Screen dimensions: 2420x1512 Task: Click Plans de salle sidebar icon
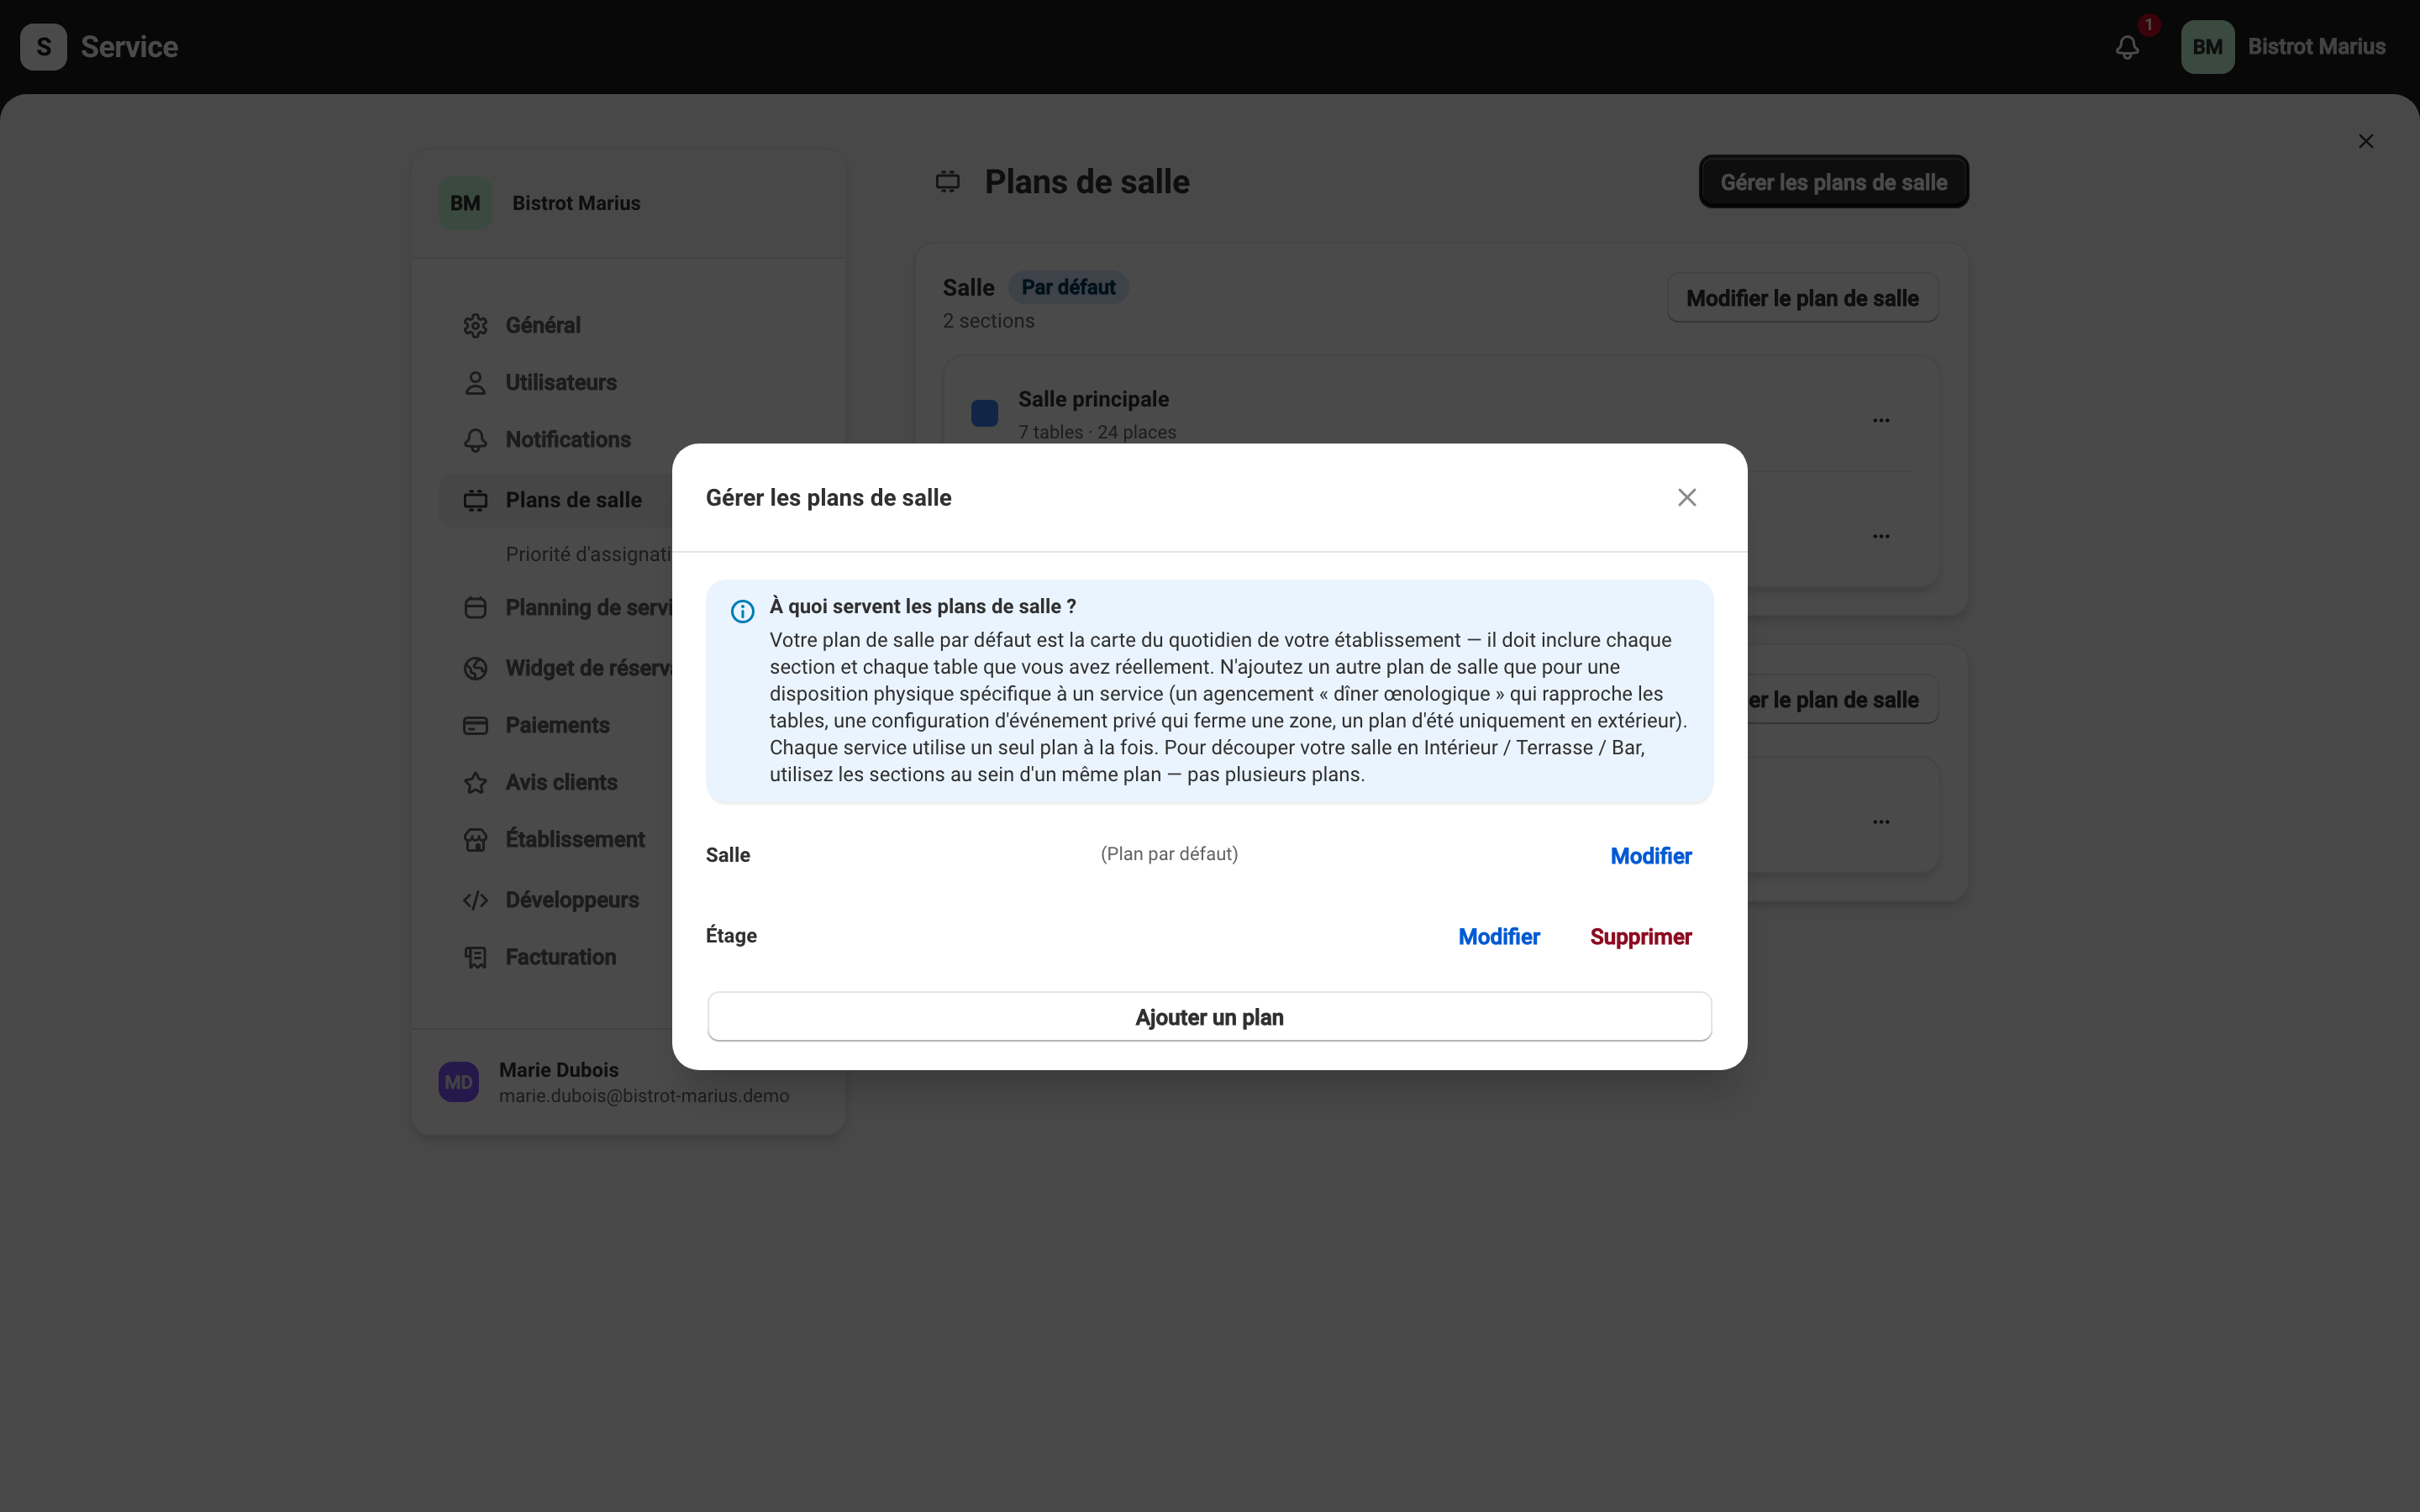point(475,500)
